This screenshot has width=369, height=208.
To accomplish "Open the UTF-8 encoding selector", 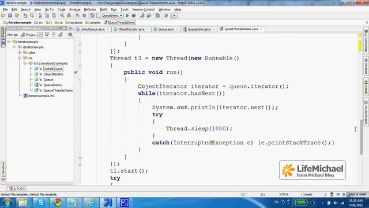I will tap(291, 195).
